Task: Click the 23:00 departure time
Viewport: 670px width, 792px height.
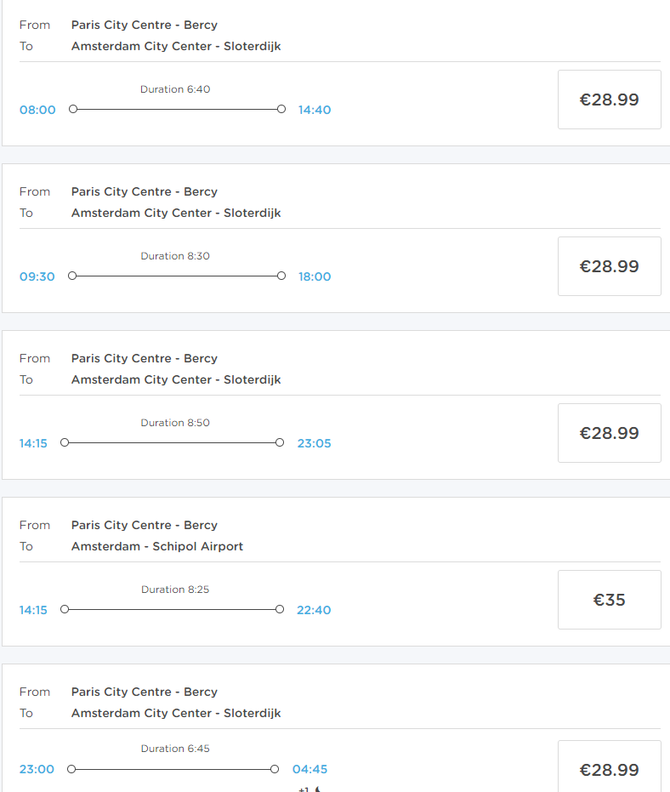Action: click(37, 769)
